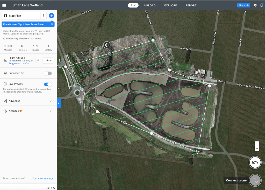This screenshot has height=190, width=265.
Task: Click the settings gear icon
Action: [x=255, y=5]
